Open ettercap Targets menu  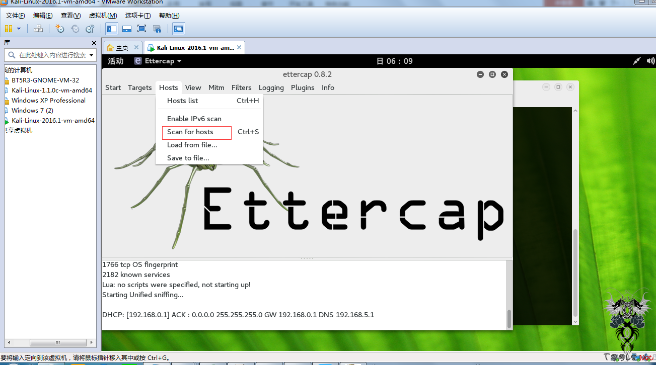click(x=139, y=87)
